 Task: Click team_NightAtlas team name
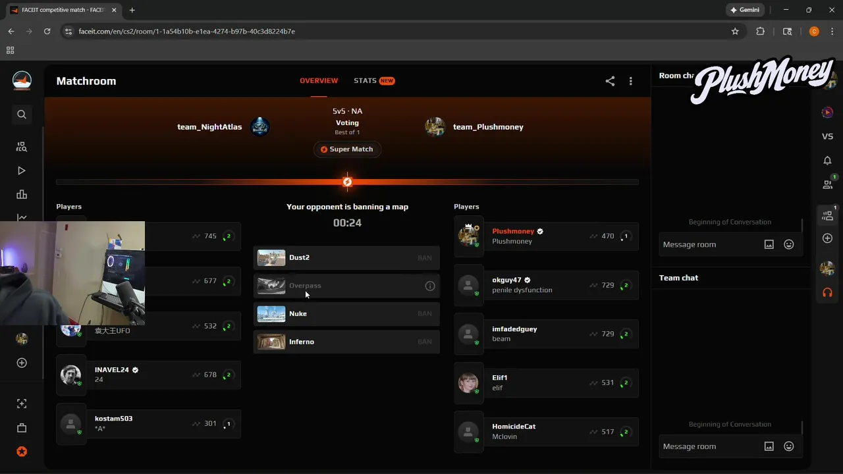[209, 126]
